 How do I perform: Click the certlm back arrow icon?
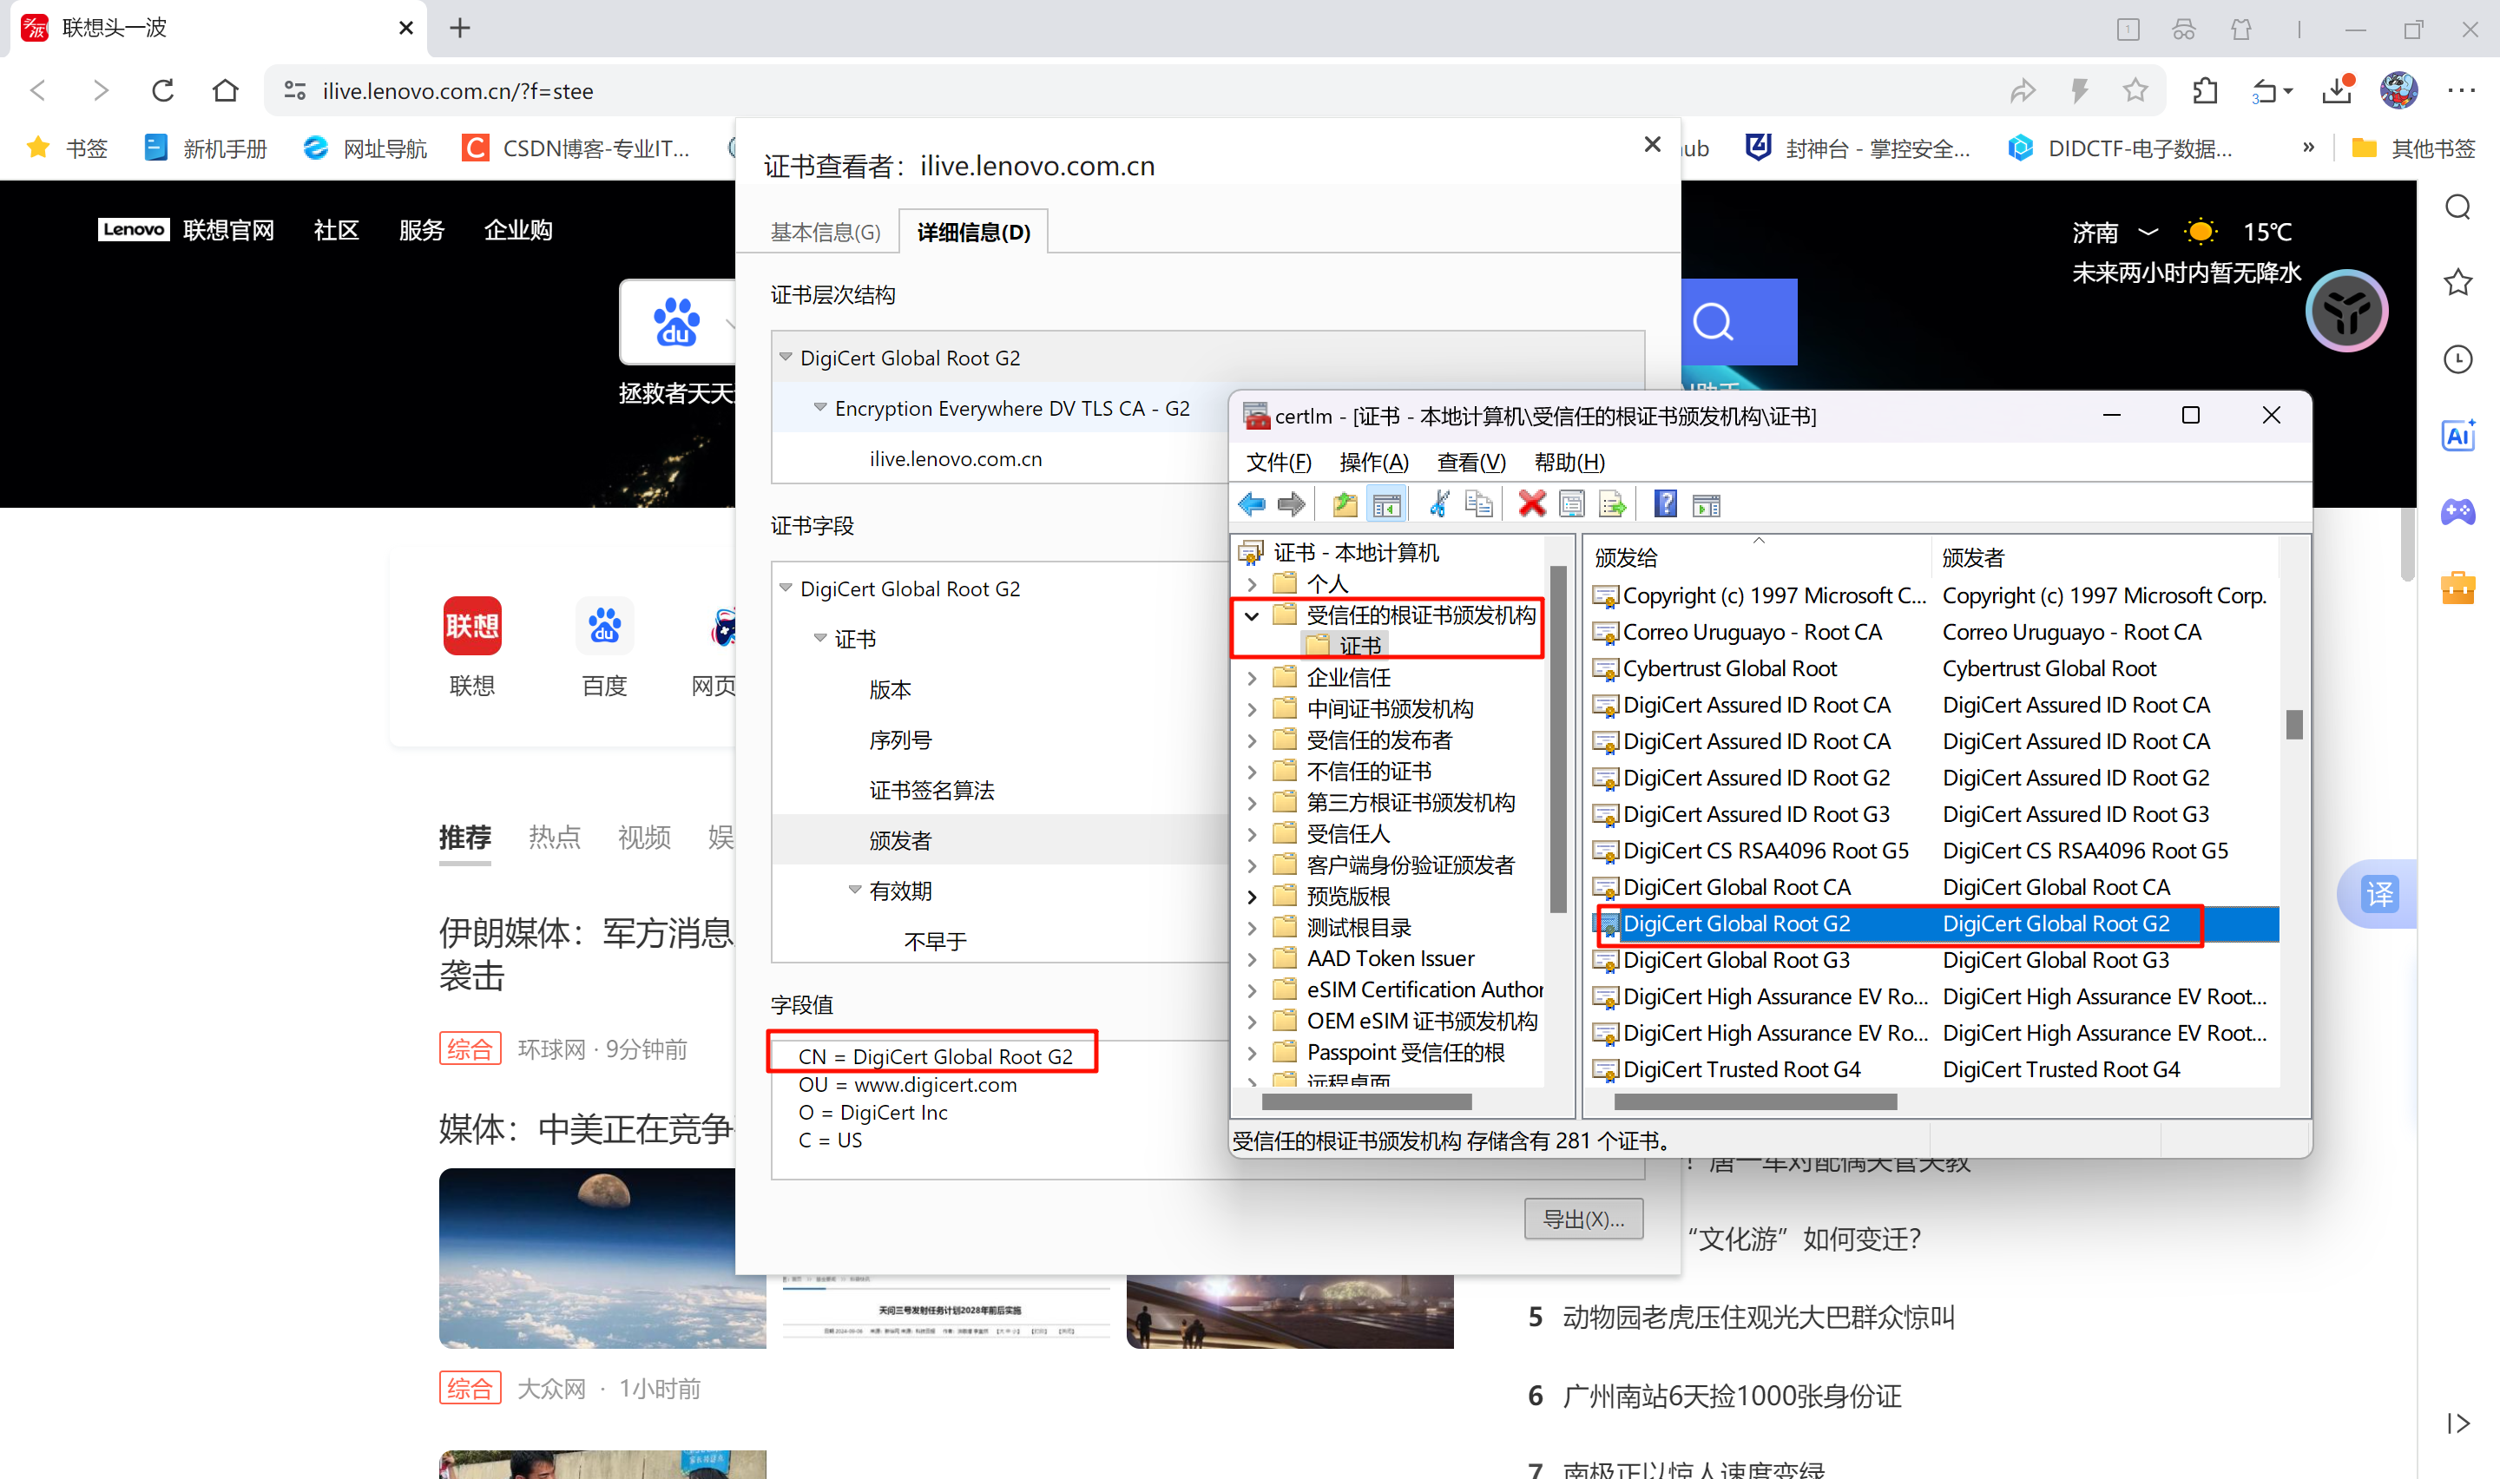click(x=1252, y=504)
